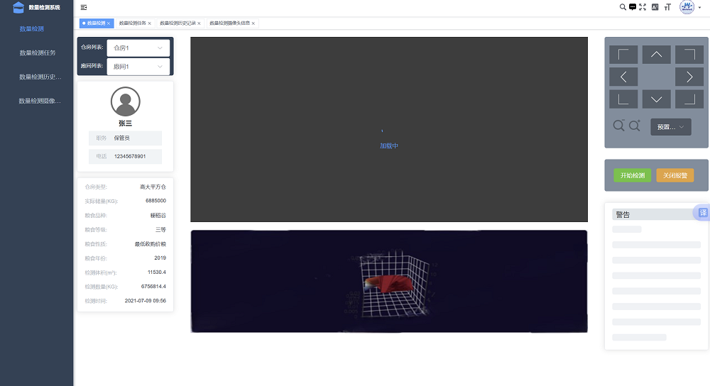The height and width of the screenshot is (386, 710).
Task: Click the 张三 profile avatar
Action: tap(126, 101)
